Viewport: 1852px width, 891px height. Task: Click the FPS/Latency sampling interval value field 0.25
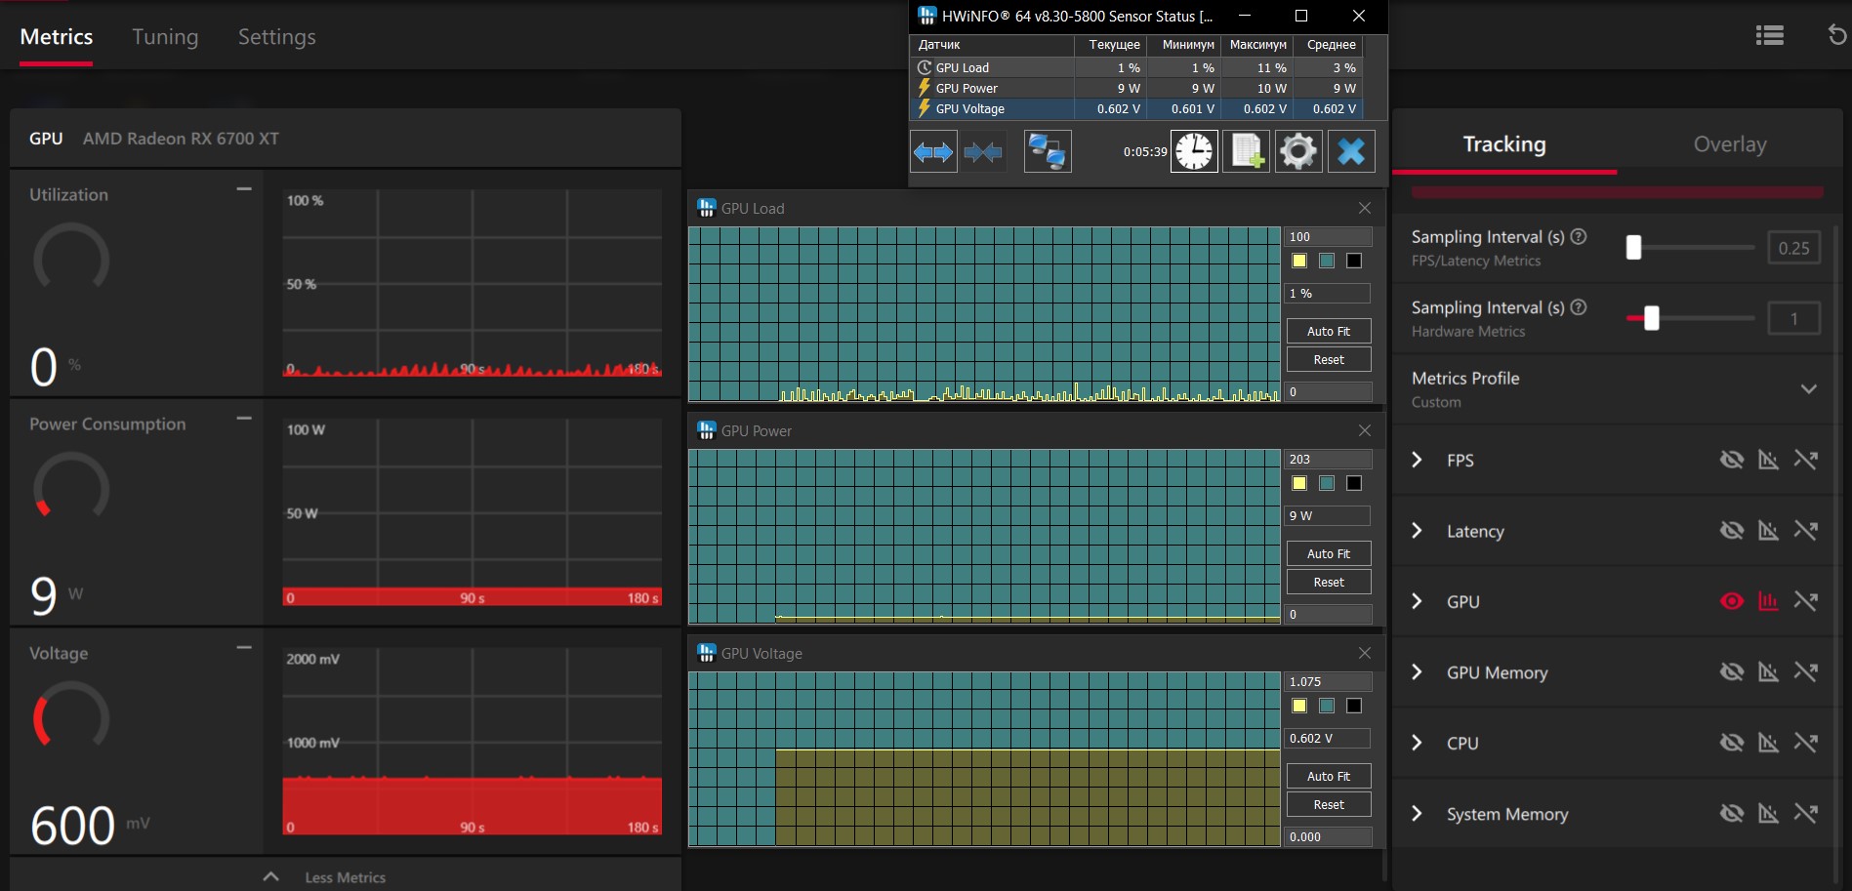(1794, 248)
